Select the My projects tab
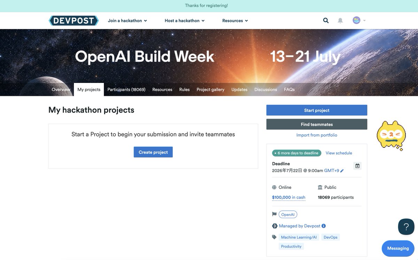The image size is (418, 260). click(x=89, y=90)
